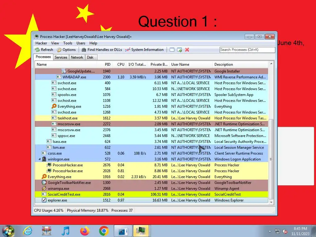Collapse the winlogon.exe tree node
This screenshot has height=237, width=316.
40,159
